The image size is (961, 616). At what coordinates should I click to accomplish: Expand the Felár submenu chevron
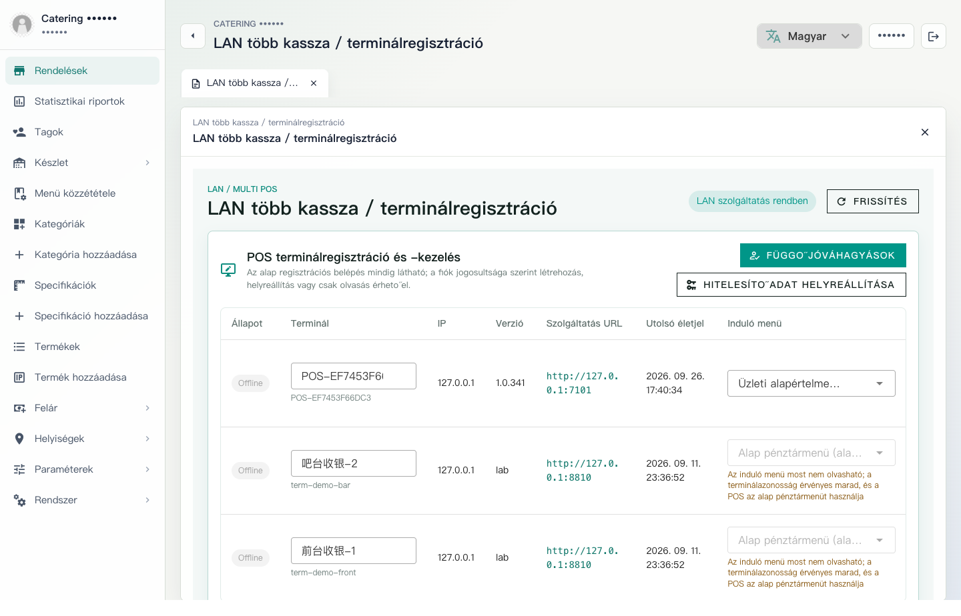[x=147, y=408]
